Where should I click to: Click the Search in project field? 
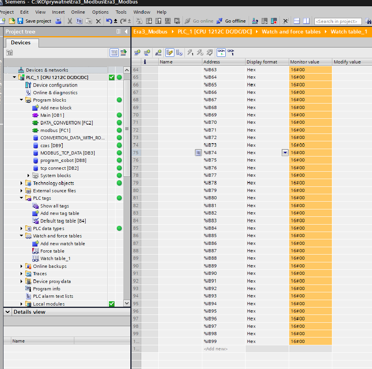point(338,21)
